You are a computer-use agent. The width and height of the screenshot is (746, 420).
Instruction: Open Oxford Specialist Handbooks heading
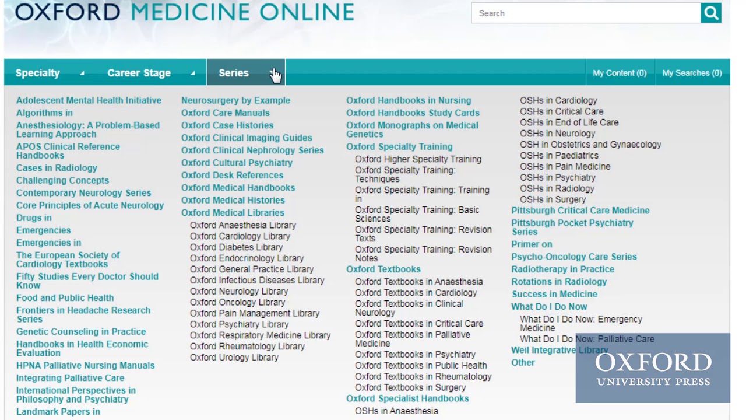click(x=407, y=399)
